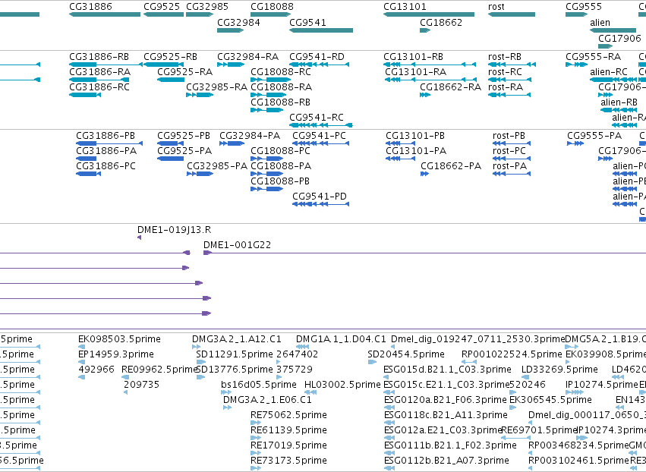Screen dimensions: 646x472
Task: Open EST SD11291.5prime
Action: click(235, 354)
